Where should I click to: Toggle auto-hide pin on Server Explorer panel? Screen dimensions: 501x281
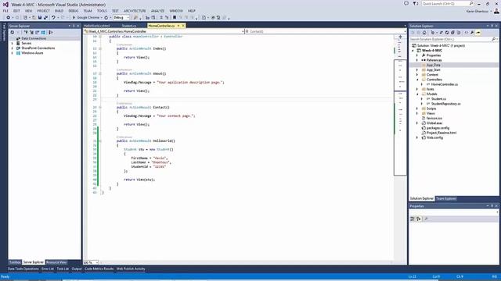pyautogui.click(x=74, y=26)
